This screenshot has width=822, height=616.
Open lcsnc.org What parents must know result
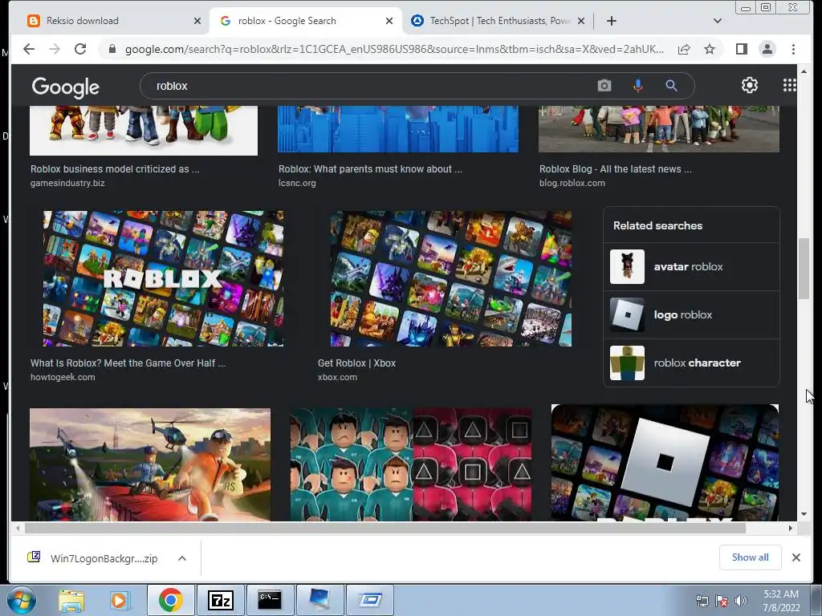(370, 169)
